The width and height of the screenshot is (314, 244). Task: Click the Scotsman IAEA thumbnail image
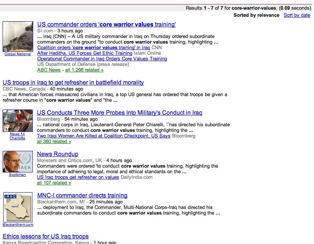18,162
